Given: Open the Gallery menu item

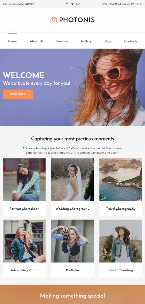Looking at the screenshot, I should click(86, 41).
